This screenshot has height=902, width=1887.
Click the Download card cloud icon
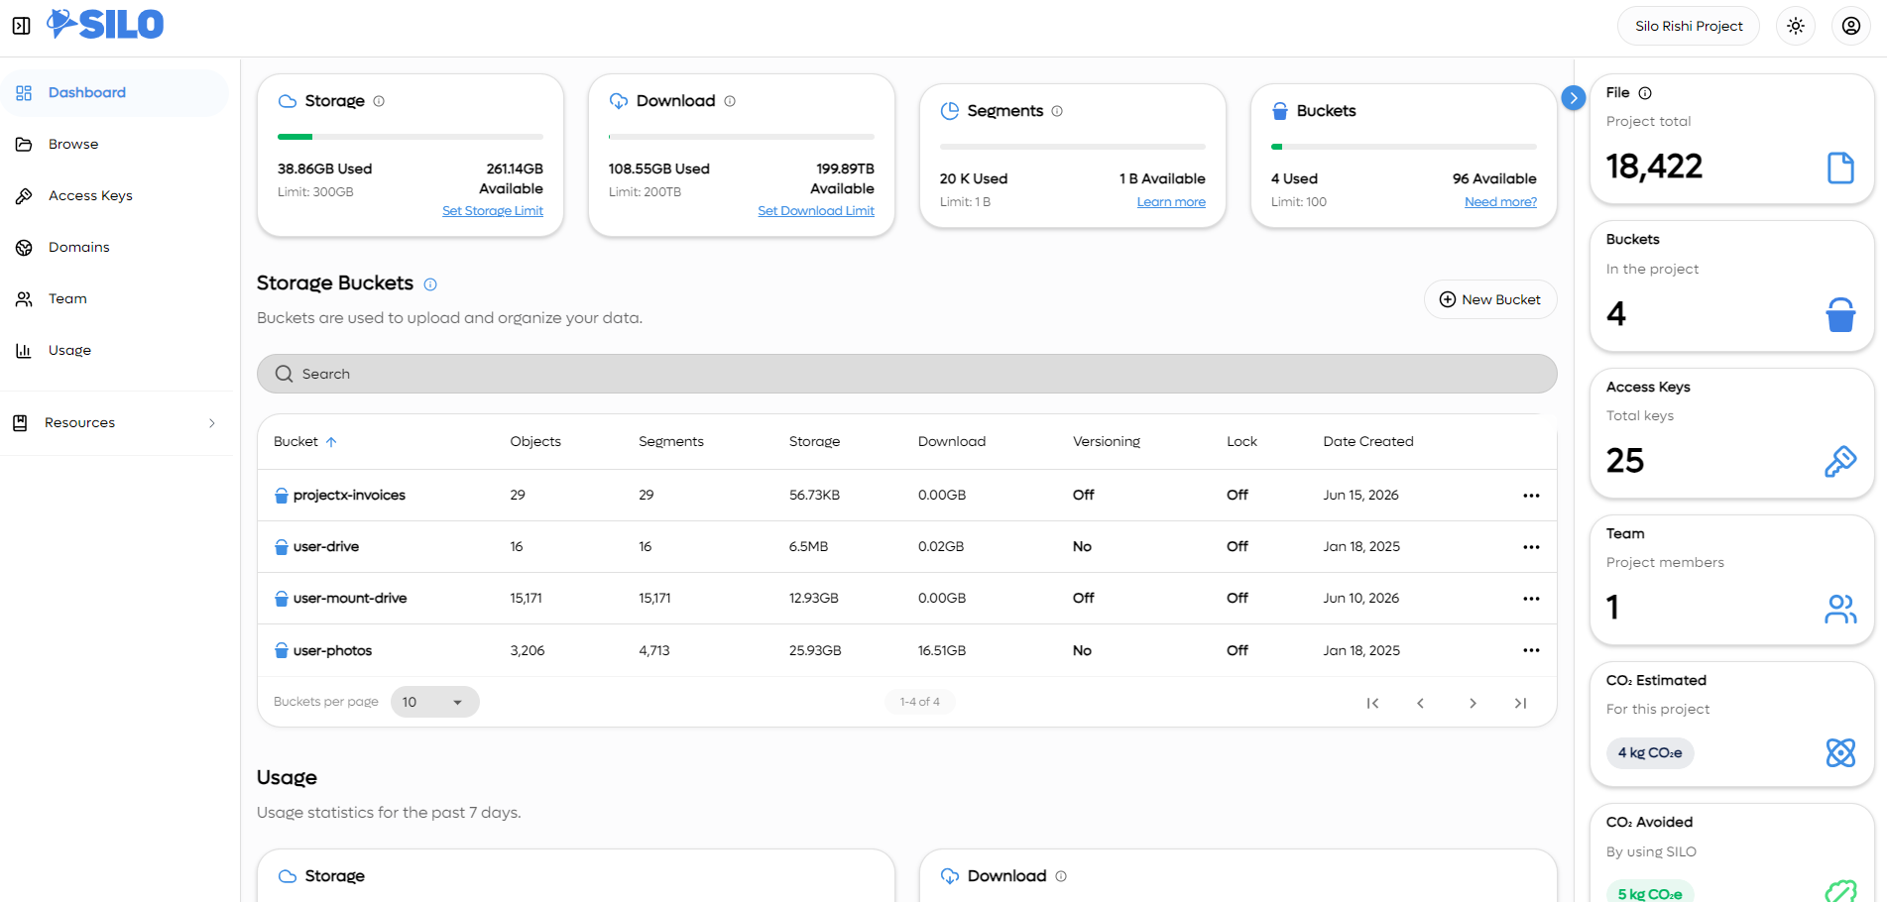tap(619, 101)
